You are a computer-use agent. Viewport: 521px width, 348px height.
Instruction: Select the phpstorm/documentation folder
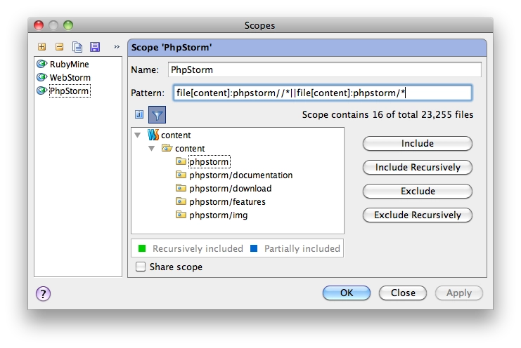[241, 175]
